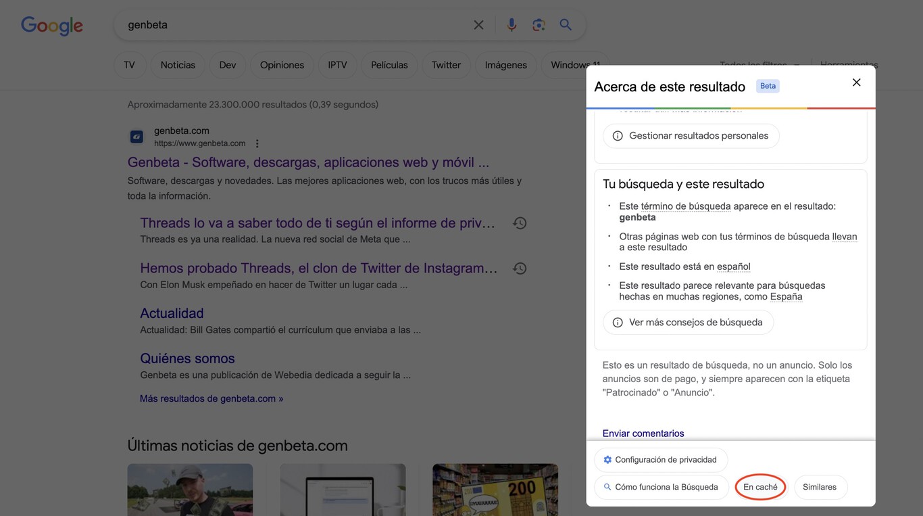Click the gear icon on Configuración de privacidad

click(607, 459)
